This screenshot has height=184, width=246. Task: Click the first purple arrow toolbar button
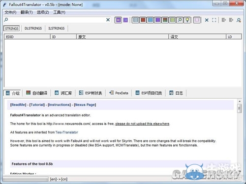click(x=118, y=20)
